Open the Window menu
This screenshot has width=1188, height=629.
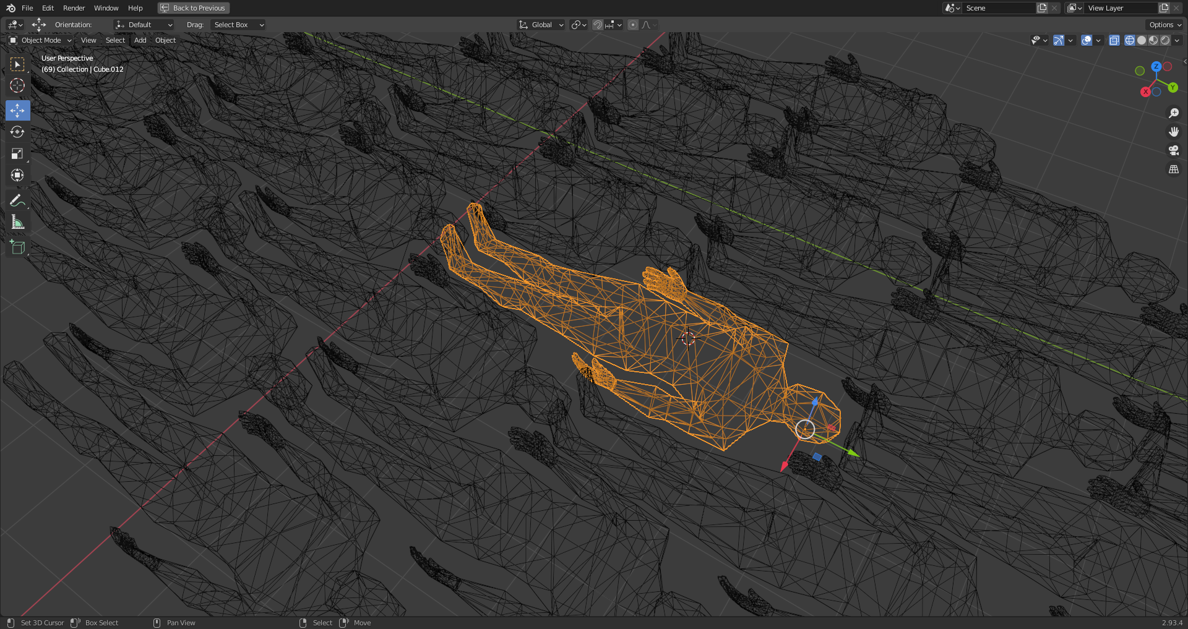[106, 8]
